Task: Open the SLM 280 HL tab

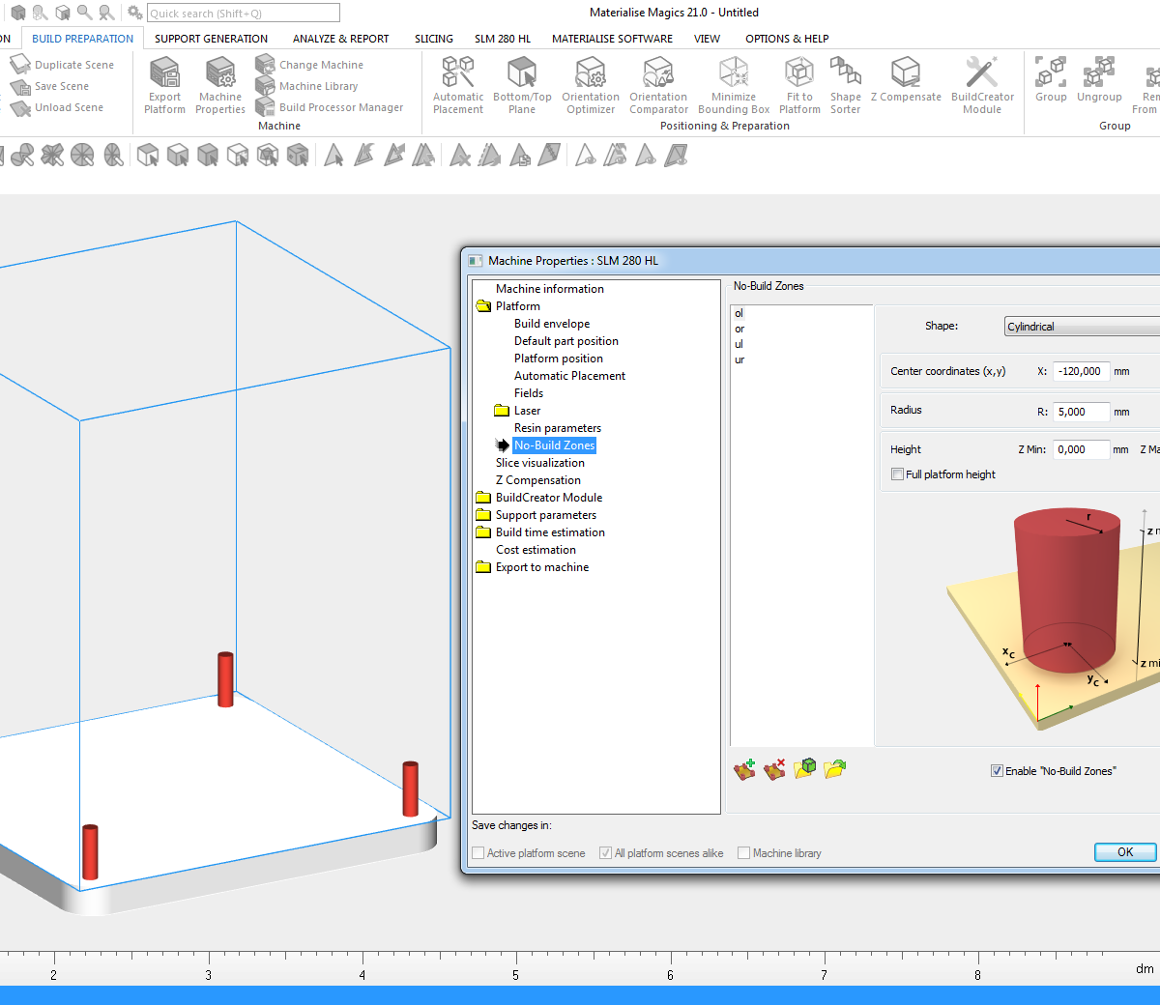Action: 503,39
